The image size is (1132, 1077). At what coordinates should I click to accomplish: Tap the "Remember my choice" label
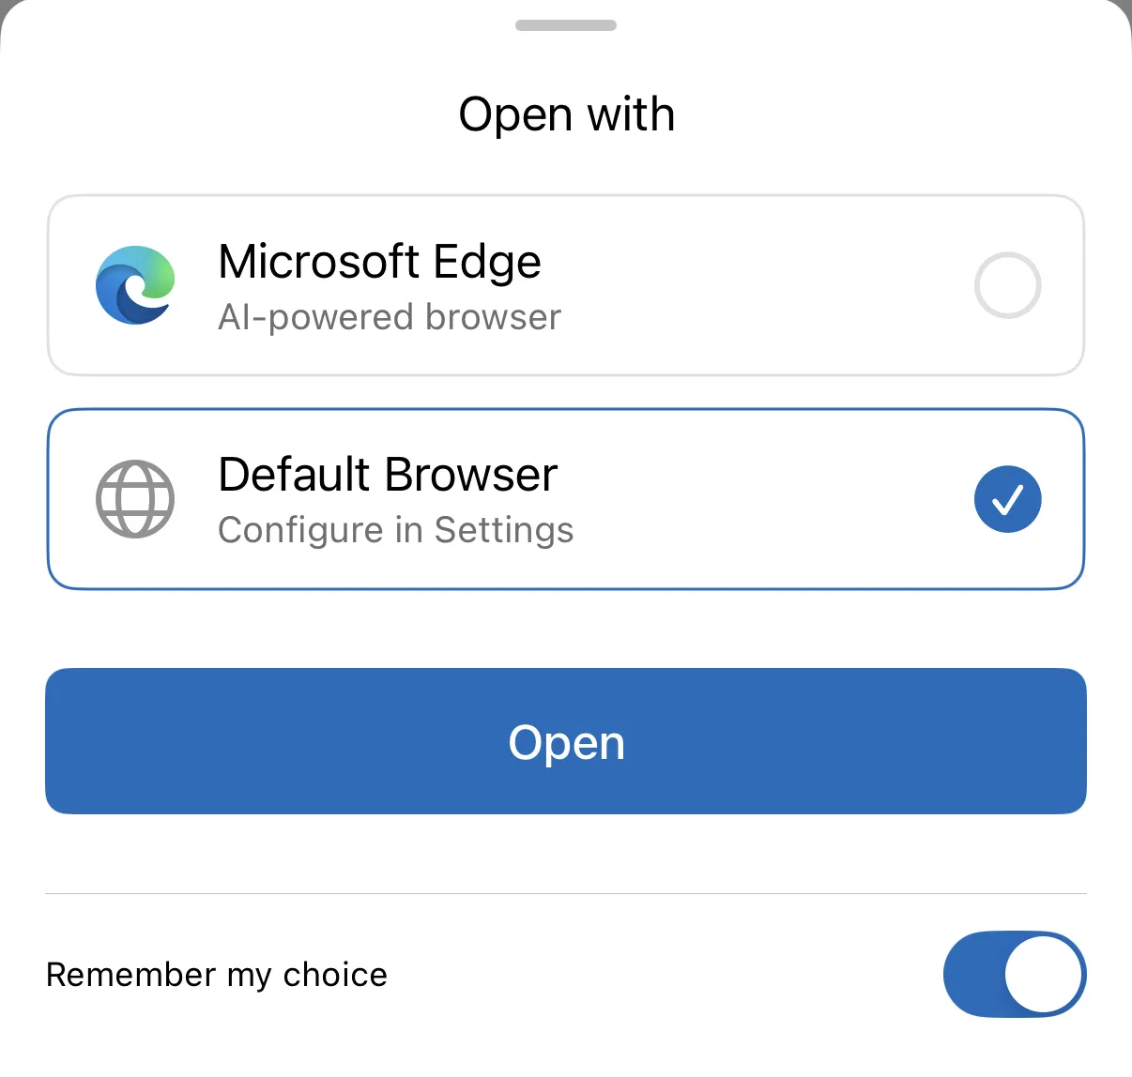217,975
